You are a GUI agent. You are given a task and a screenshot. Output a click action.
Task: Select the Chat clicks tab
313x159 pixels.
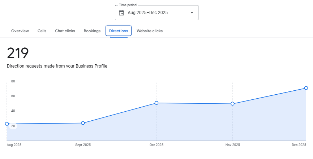(x=65, y=31)
